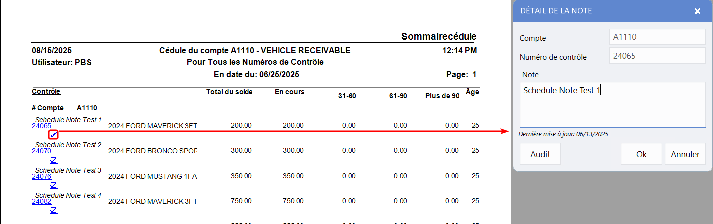Focus the Note text area
The height and width of the screenshot is (224, 713).
coord(612,105)
